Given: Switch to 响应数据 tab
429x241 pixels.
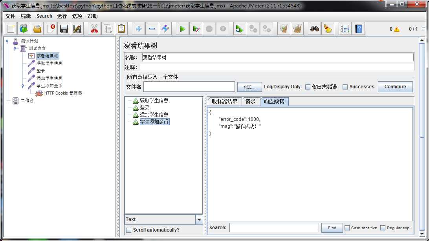Looking at the screenshot, I should (274, 101).
